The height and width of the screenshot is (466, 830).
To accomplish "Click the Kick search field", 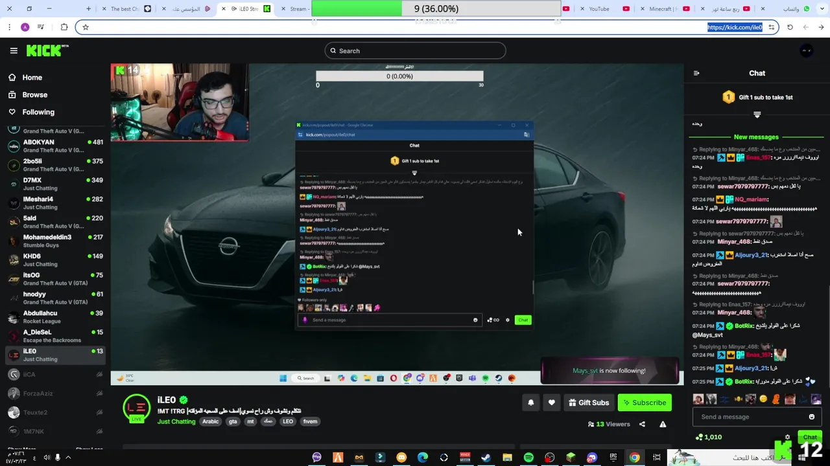I will 415,50.
